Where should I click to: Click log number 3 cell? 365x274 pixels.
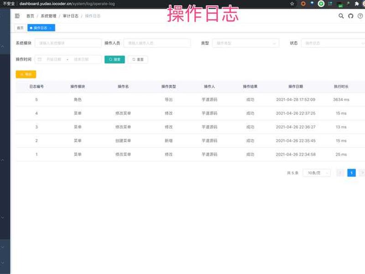pyautogui.click(x=36, y=127)
